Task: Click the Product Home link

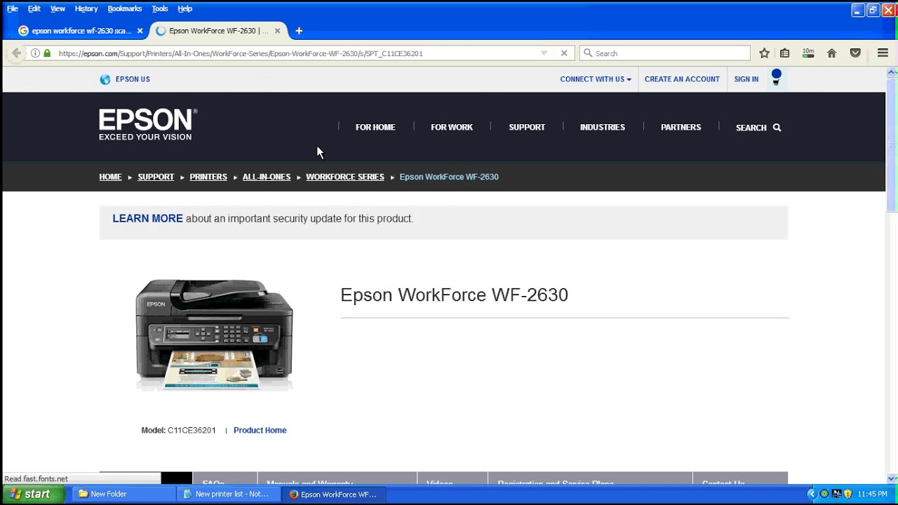Action: click(260, 431)
